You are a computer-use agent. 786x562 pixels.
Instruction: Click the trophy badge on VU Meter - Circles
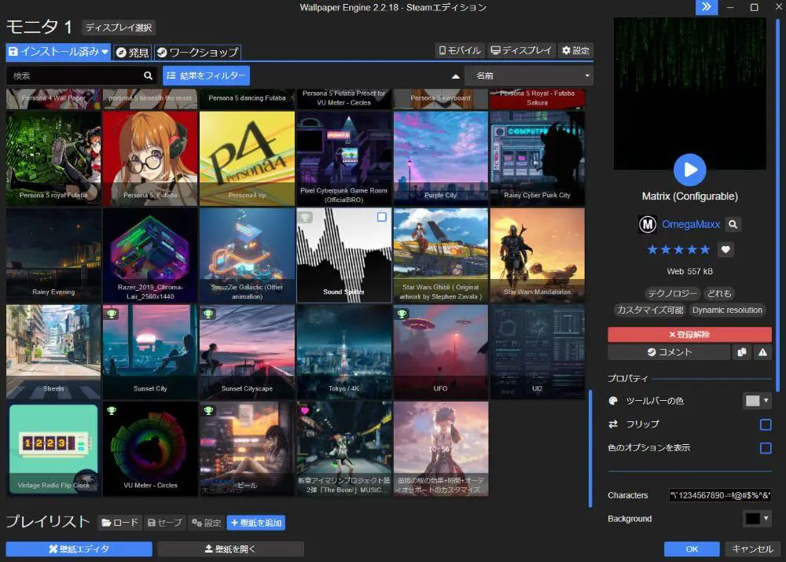112,410
